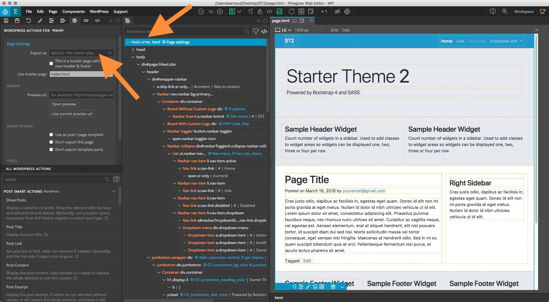This screenshot has width=549, height=302.
Task: Open the Element properties sliders panel icon
Action: pos(51,21)
